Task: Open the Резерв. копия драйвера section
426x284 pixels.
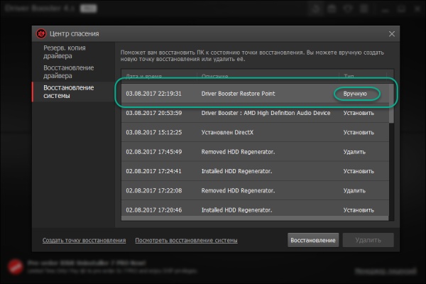Action: pyautogui.click(x=65, y=52)
